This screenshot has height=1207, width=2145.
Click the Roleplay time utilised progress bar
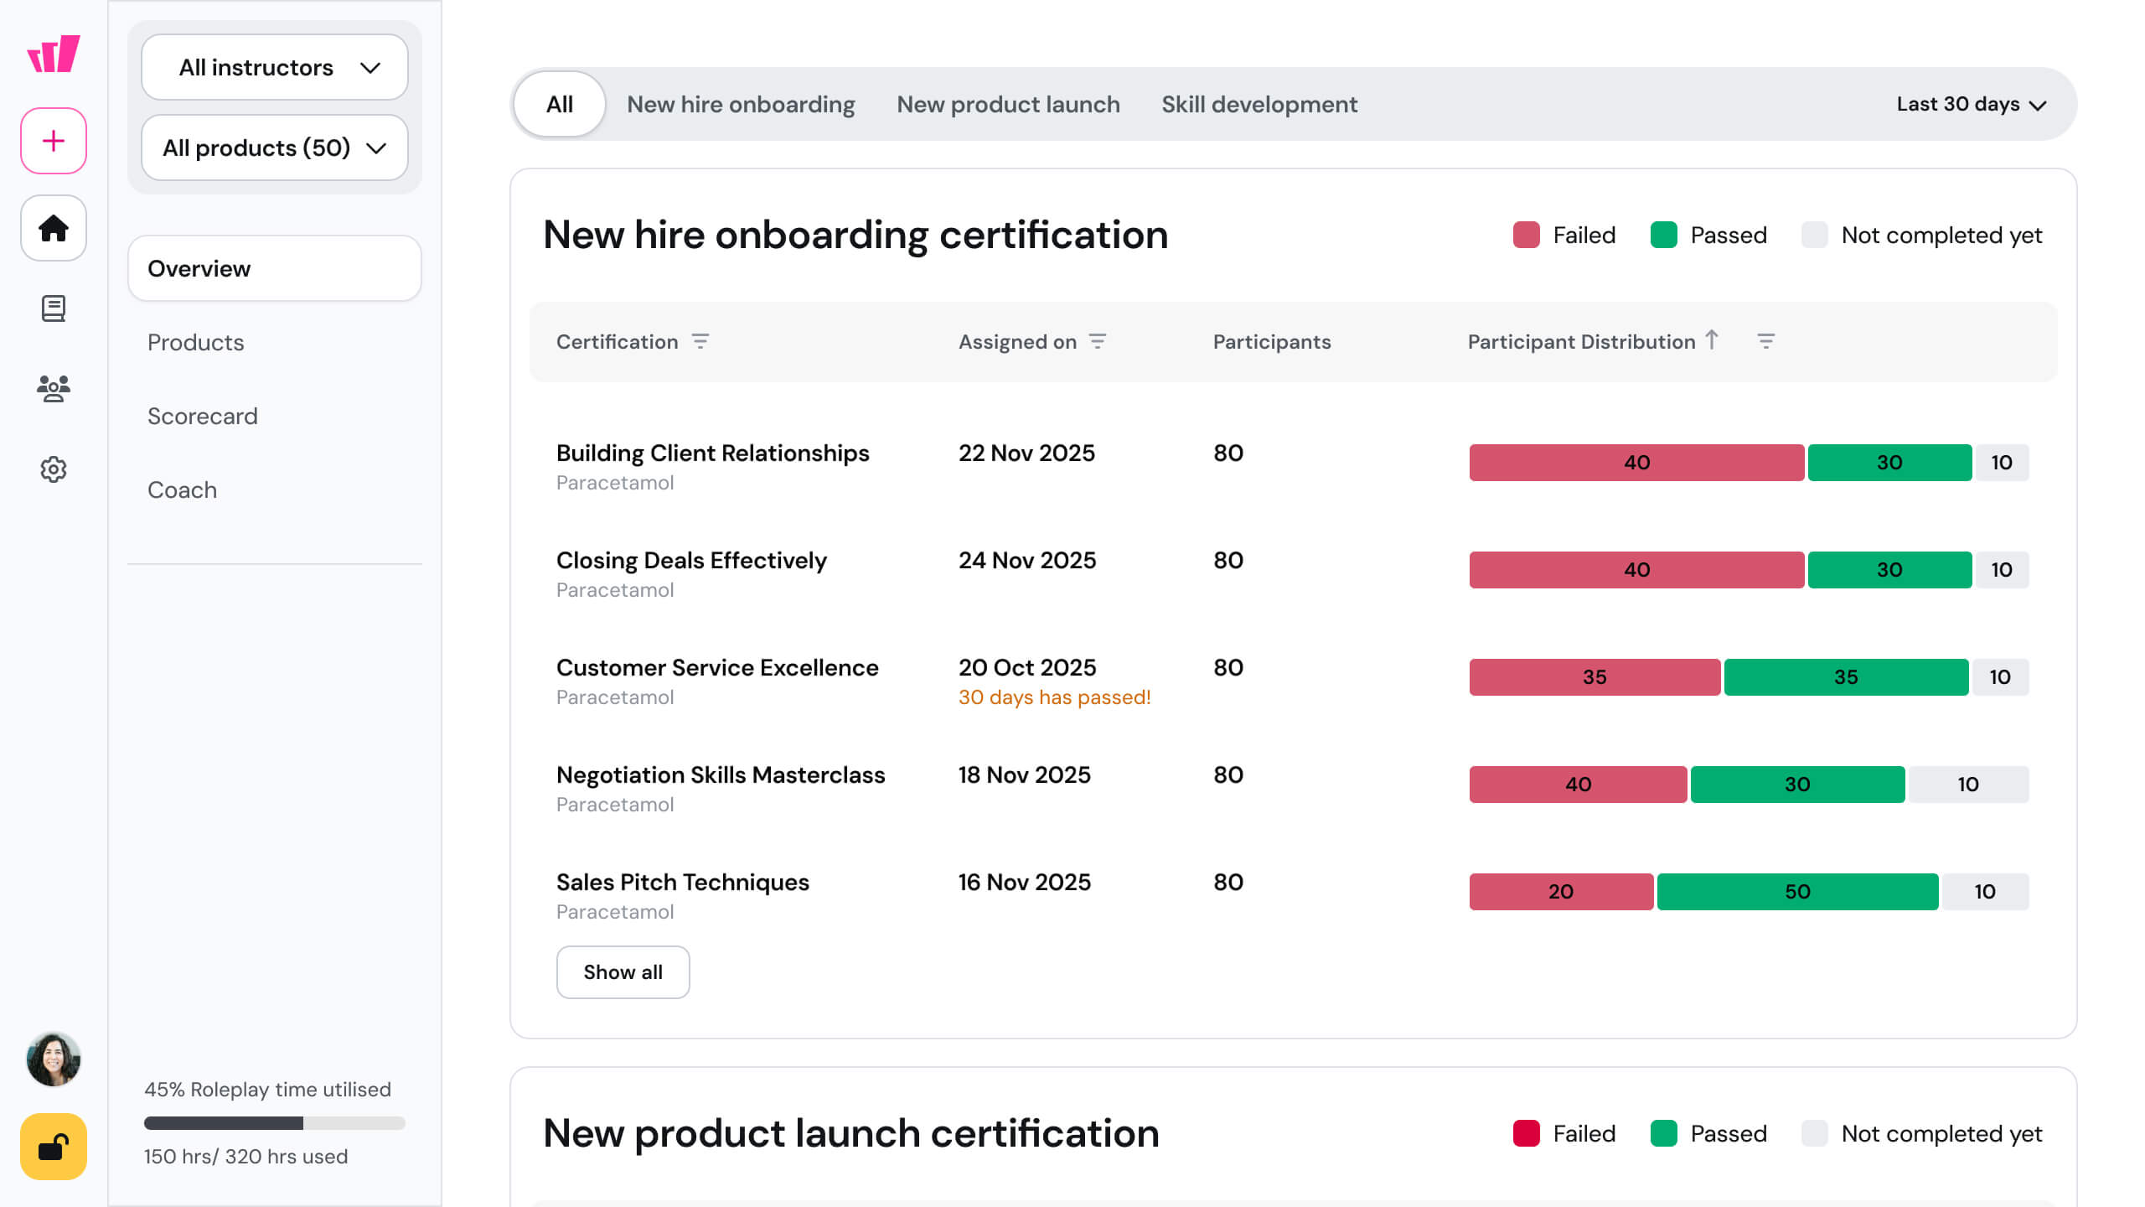click(275, 1123)
